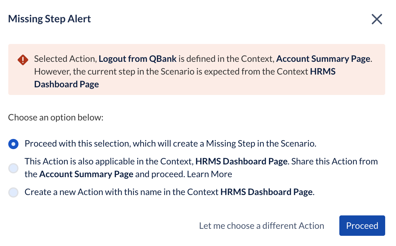This screenshot has width=396, height=246.
Task: Click Account Summary Page in the share option
Action: [x=86, y=174]
